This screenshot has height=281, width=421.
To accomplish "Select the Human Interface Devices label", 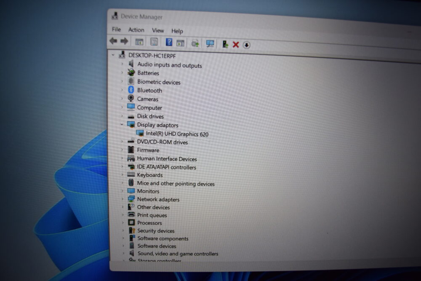I will [167, 159].
